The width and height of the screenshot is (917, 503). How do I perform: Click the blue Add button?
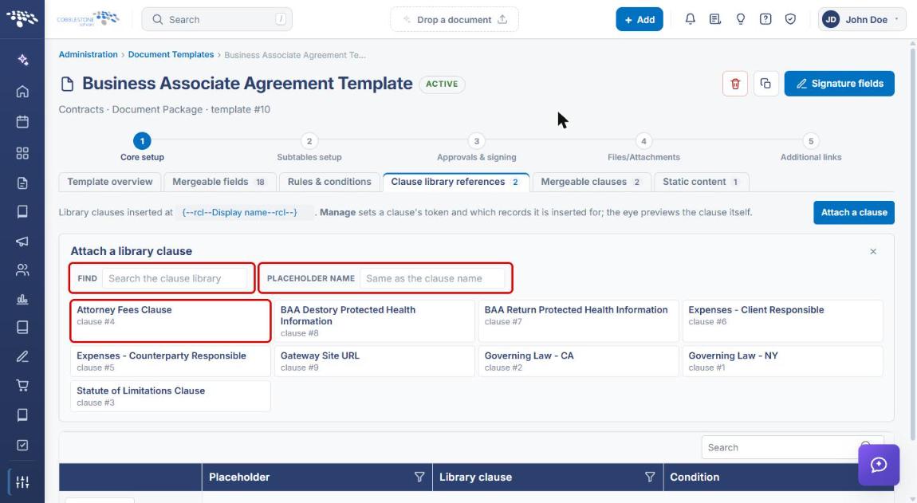(x=640, y=19)
